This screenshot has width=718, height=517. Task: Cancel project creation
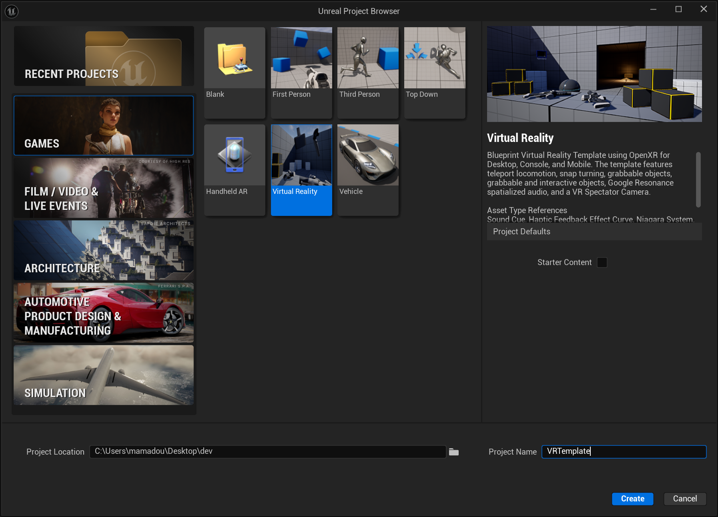(x=685, y=499)
